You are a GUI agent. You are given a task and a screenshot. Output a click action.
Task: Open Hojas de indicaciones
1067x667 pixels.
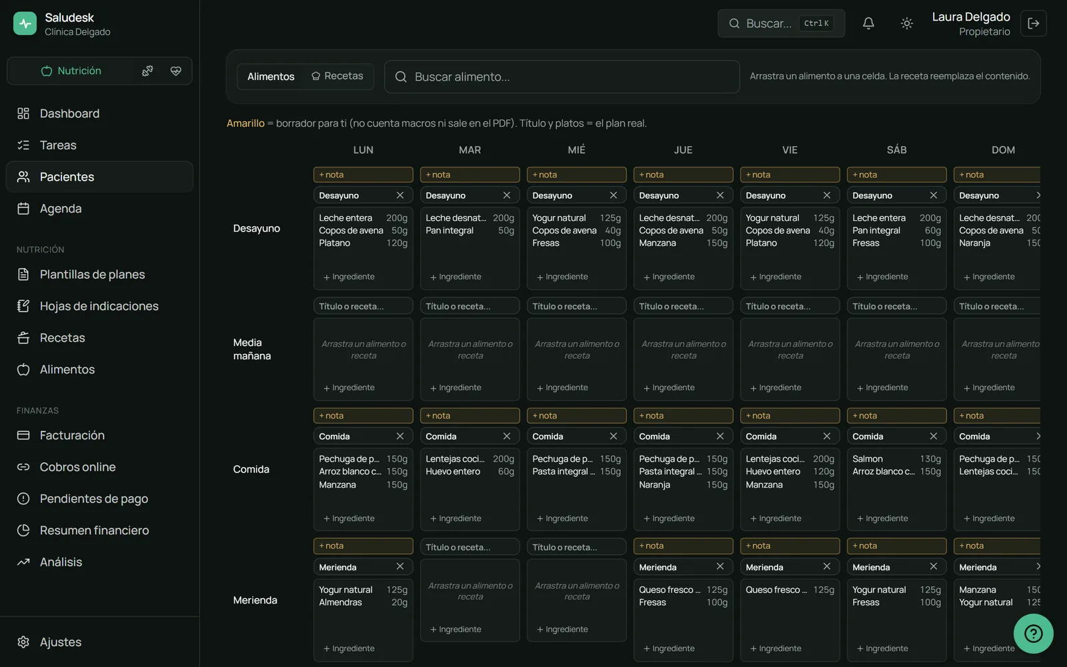99,306
